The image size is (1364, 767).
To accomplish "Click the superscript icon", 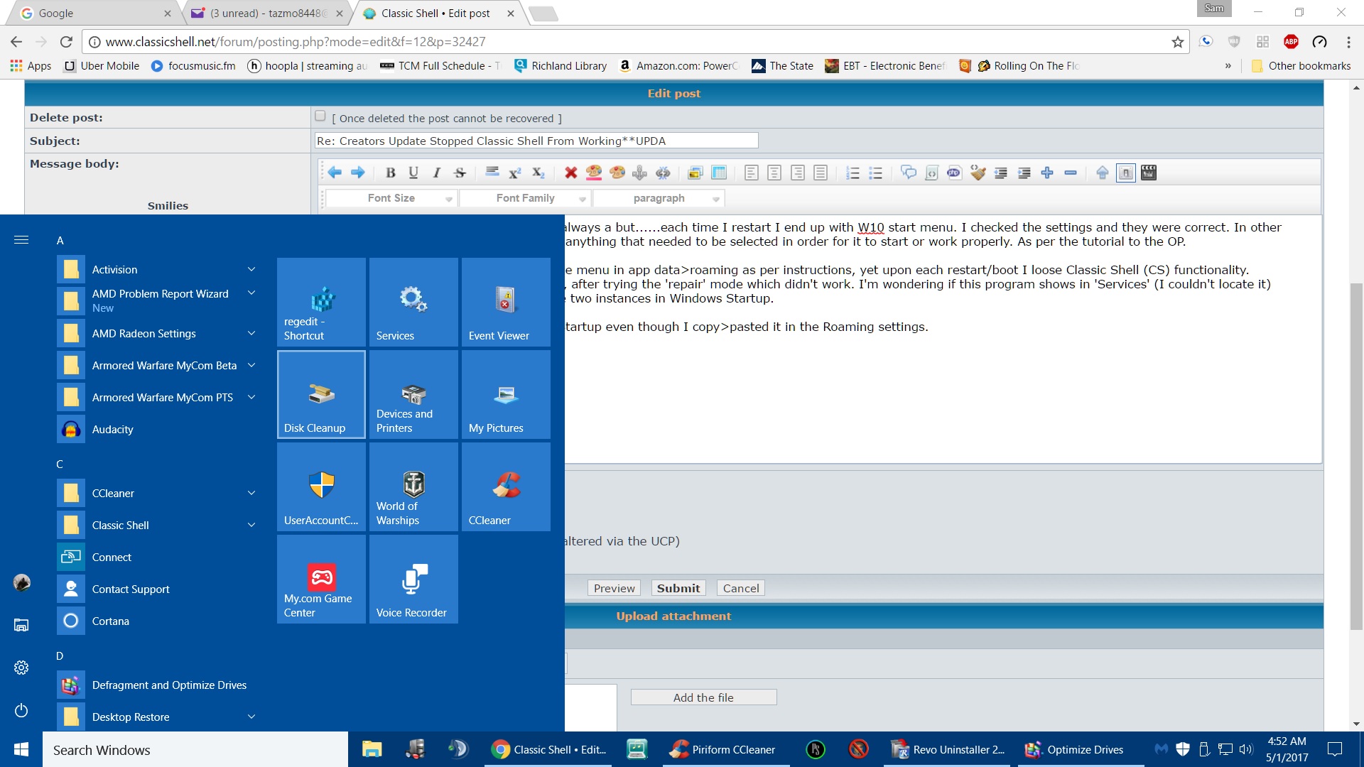I will (515, 173).
